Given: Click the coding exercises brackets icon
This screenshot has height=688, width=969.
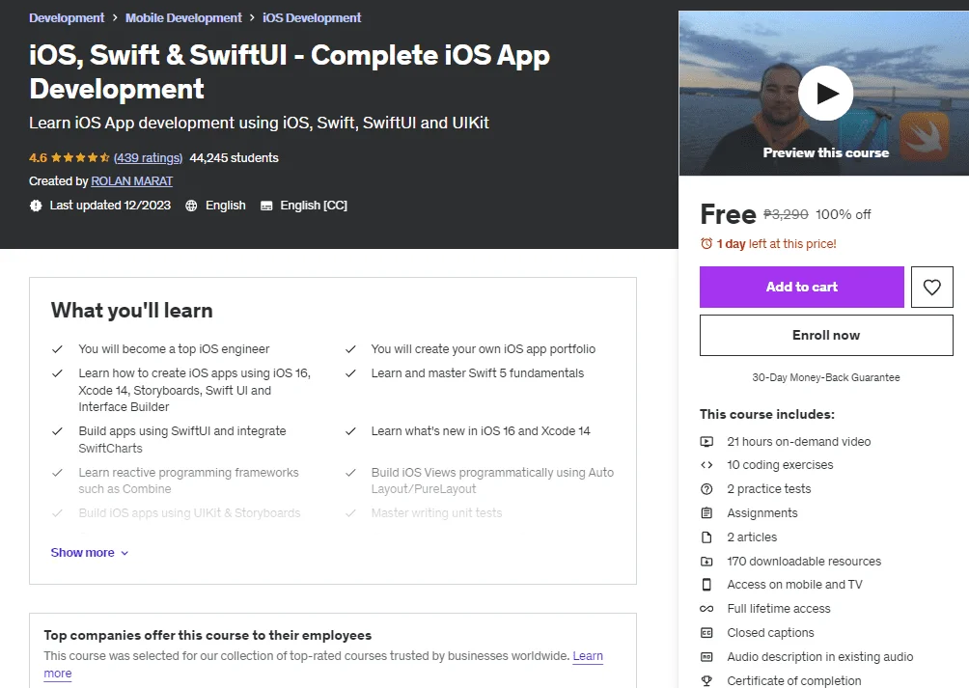Looking at the screenshot, I should 706,465.
